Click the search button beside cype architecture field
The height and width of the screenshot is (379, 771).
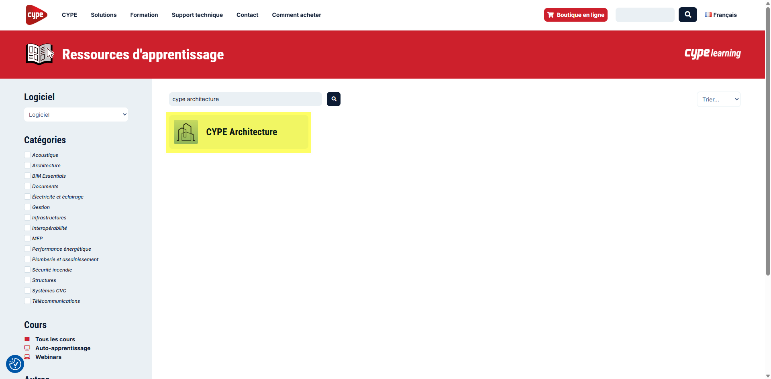click(x=333, y=99)
